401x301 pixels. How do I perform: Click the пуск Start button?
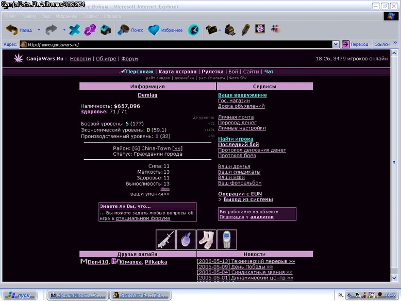[x=20, y=295]
